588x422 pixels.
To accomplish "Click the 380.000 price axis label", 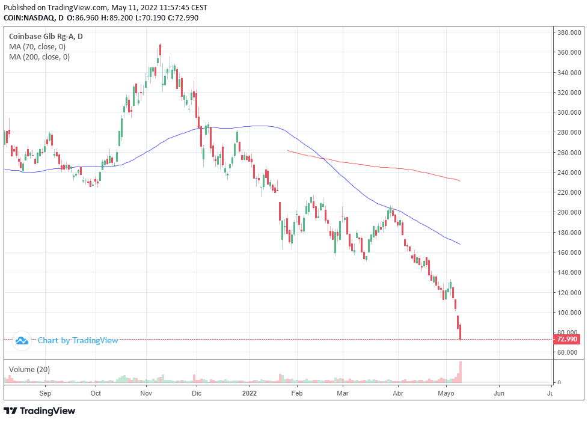I will pos(569,32).
